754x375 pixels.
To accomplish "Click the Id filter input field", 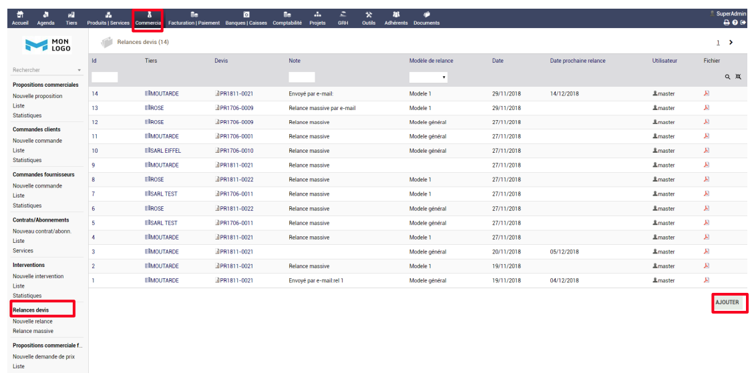I will [x=105, y=77].
